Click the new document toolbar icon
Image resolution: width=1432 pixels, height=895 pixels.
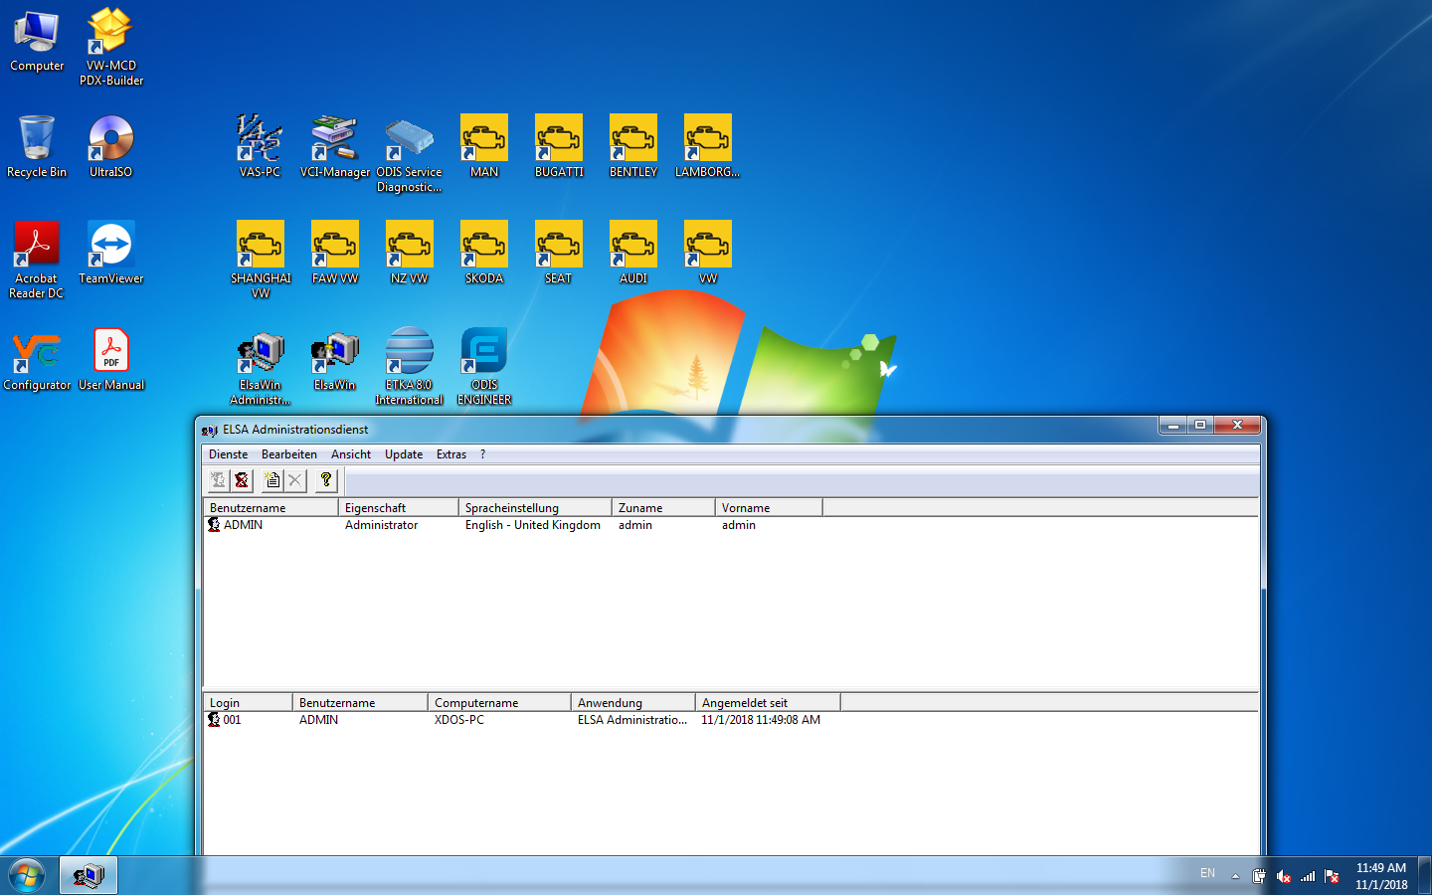pos(272,480)
